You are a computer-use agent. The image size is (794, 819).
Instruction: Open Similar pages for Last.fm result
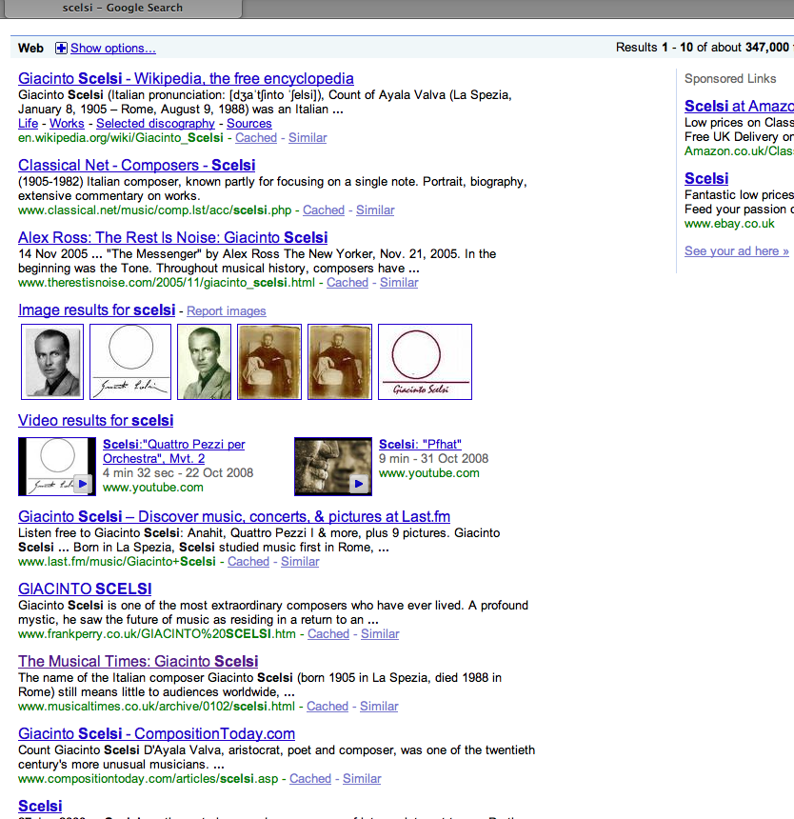(x=300, y=562)
